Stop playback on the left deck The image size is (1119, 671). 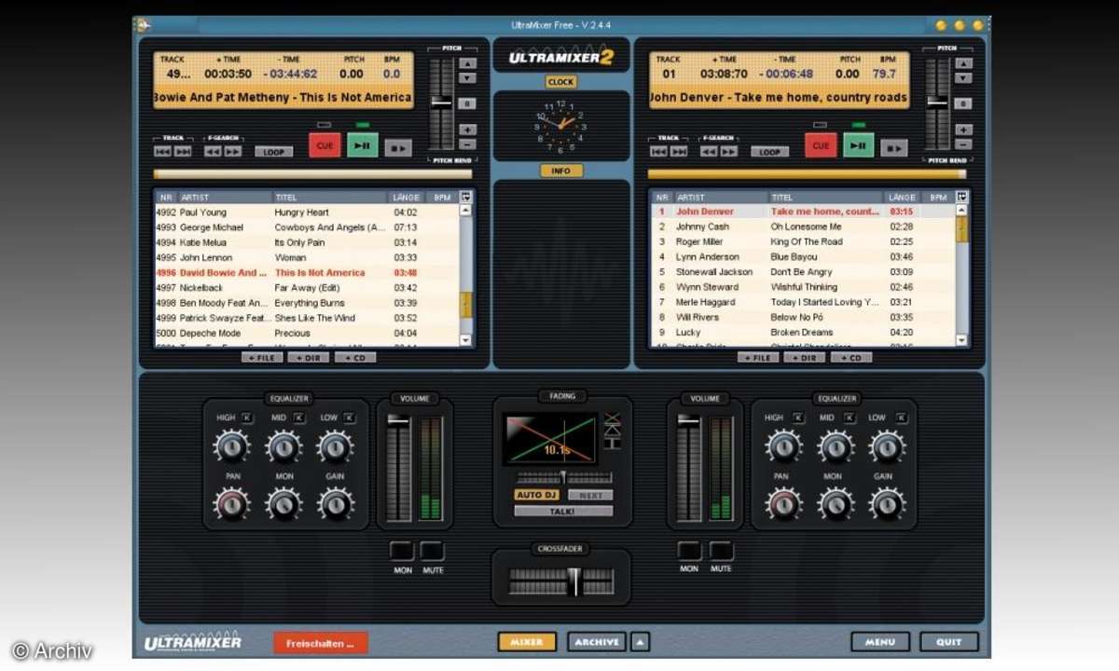398,147
